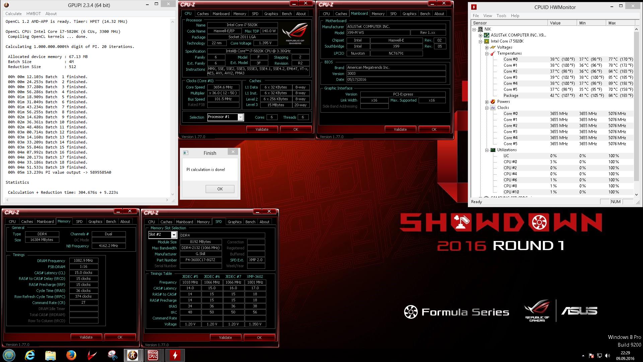Click the HWMonitor title bar lightning icon
Screen dimensions: 643x362
pos(474,7)
